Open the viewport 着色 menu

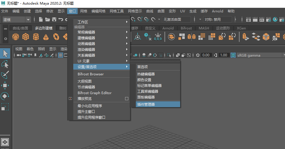click(30, 49)
